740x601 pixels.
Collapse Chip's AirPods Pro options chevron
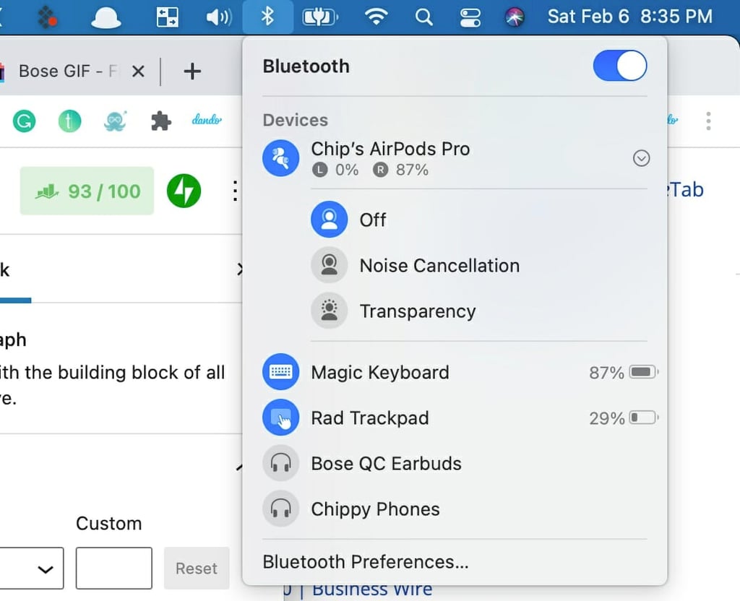point(642,158)
